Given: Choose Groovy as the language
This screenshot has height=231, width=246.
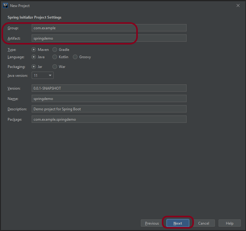Looking at the screenshot, I should click(75, 57).
